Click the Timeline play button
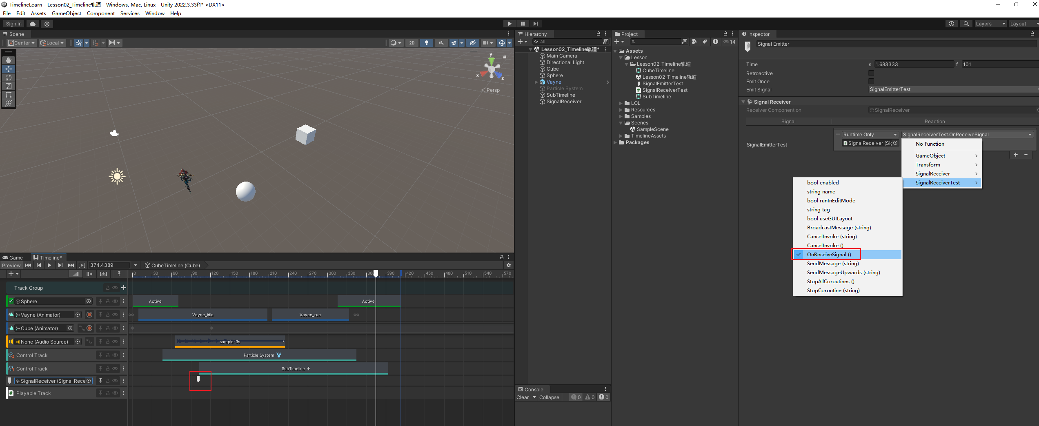Screen dimensions: 1039x426 click(49, 265)
